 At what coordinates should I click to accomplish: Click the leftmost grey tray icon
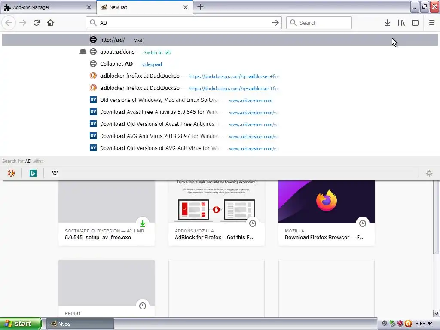coord(384,324)
